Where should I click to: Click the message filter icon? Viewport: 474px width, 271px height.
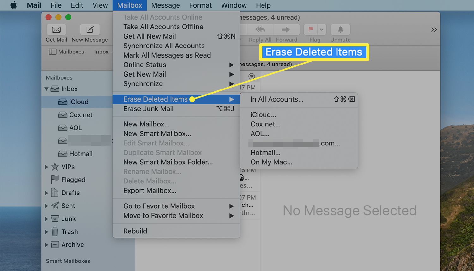[x=252, y=76]
